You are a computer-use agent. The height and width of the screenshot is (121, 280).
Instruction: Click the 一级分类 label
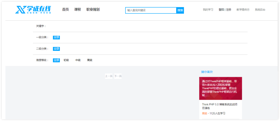pos(42,37)
